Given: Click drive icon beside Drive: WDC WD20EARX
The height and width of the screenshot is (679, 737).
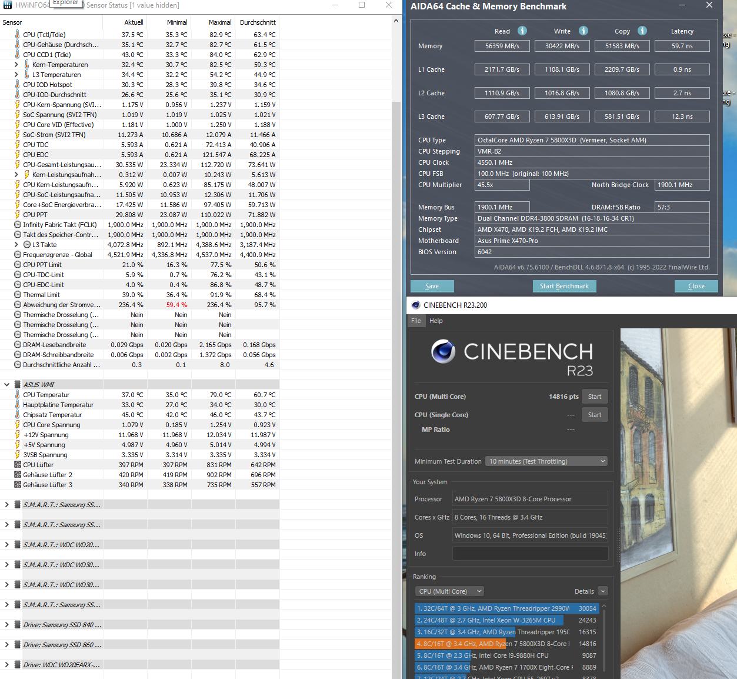Looking at the screenshot, I should (x=18, y=665).
